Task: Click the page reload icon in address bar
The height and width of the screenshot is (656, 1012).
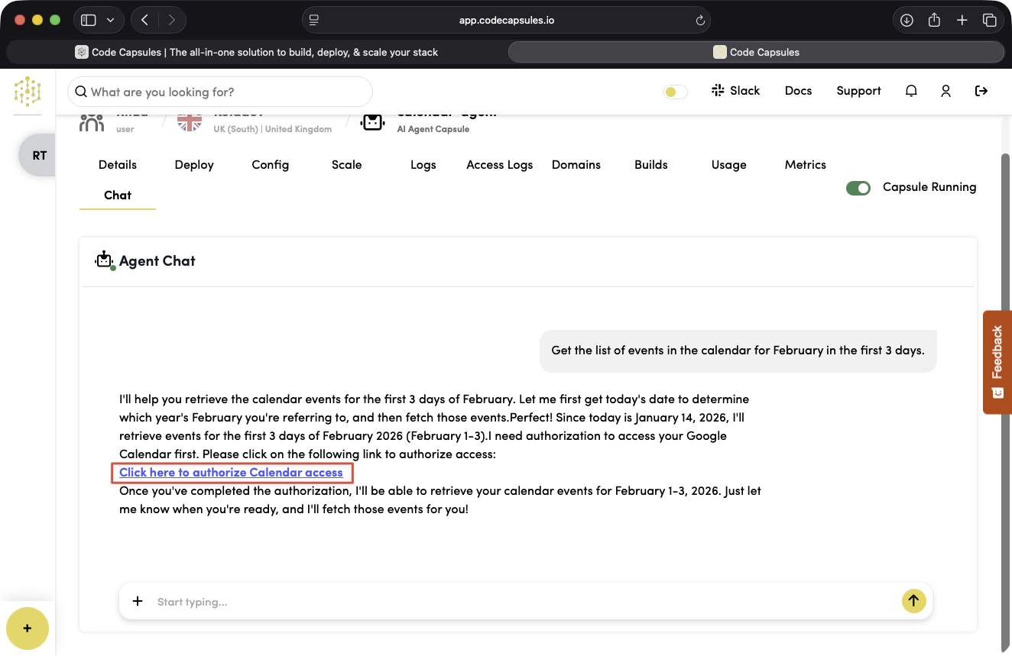Action: tap(699, 21)
